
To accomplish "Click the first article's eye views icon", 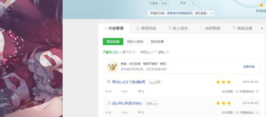I will click(x=107, y=91).
